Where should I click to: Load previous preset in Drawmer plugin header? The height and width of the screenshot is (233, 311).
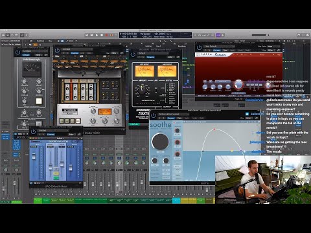coord(140,57)
